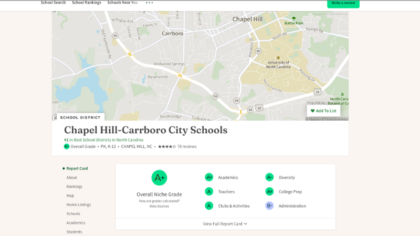Image resolution: width=420 pixels, height=236 pixels.
Task: Click the Carrboro label on map
Action: tap(173, 34)
